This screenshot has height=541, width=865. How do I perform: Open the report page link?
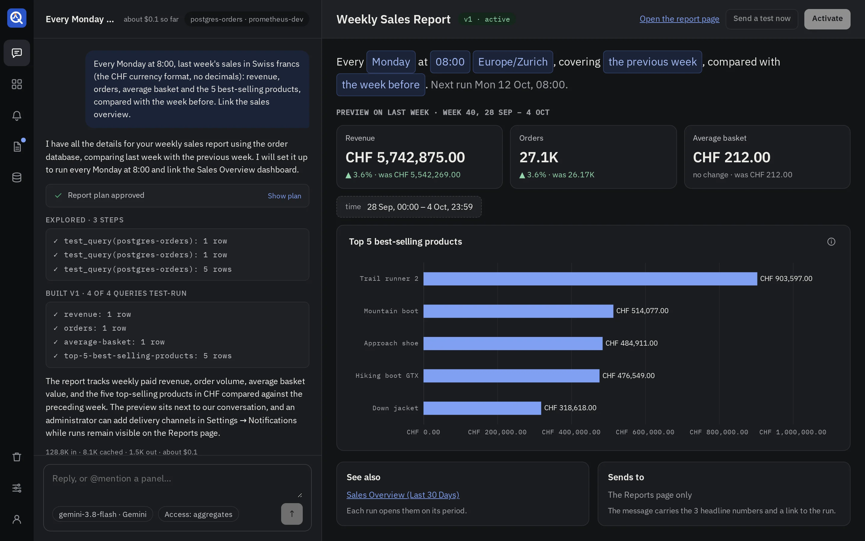click(x=679, y=19)
